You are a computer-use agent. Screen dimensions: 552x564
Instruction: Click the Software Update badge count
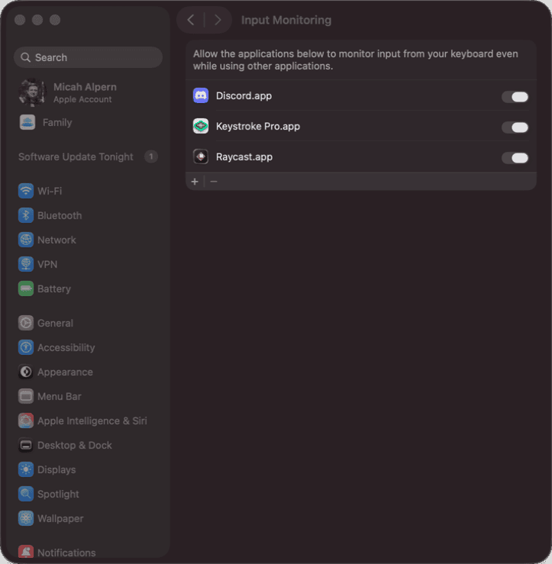point(151,156)
